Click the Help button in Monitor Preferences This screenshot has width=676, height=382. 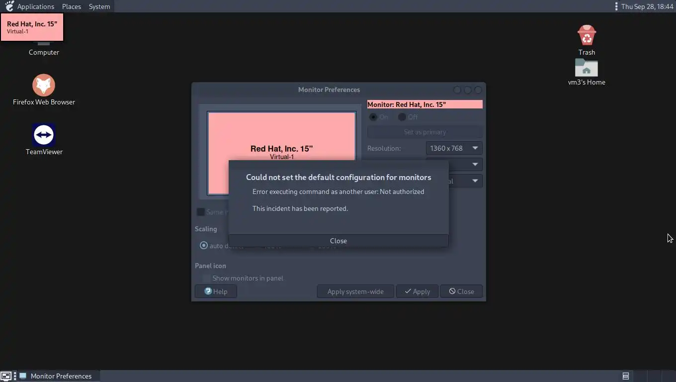(x=216, y=291)
